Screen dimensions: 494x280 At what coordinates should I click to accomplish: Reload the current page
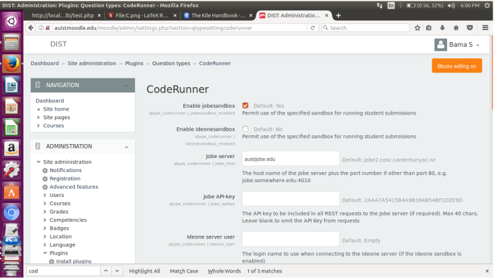pos(314,27)
